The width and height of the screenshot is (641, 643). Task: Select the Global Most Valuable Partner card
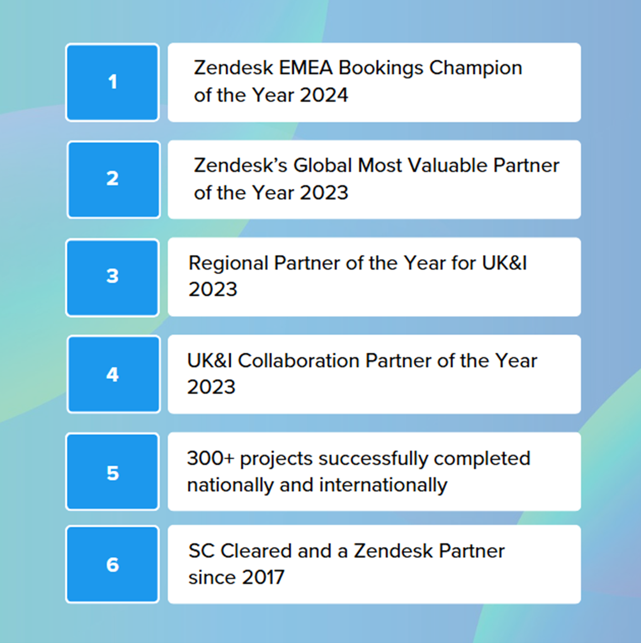[374, 179]
